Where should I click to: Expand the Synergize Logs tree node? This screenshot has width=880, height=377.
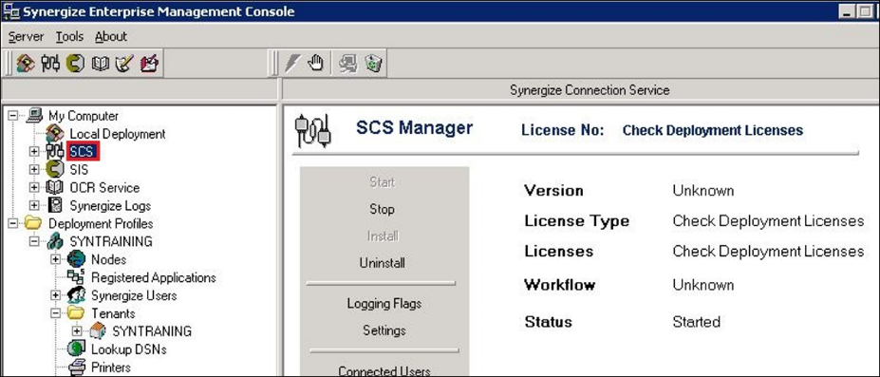pos(35,205)
